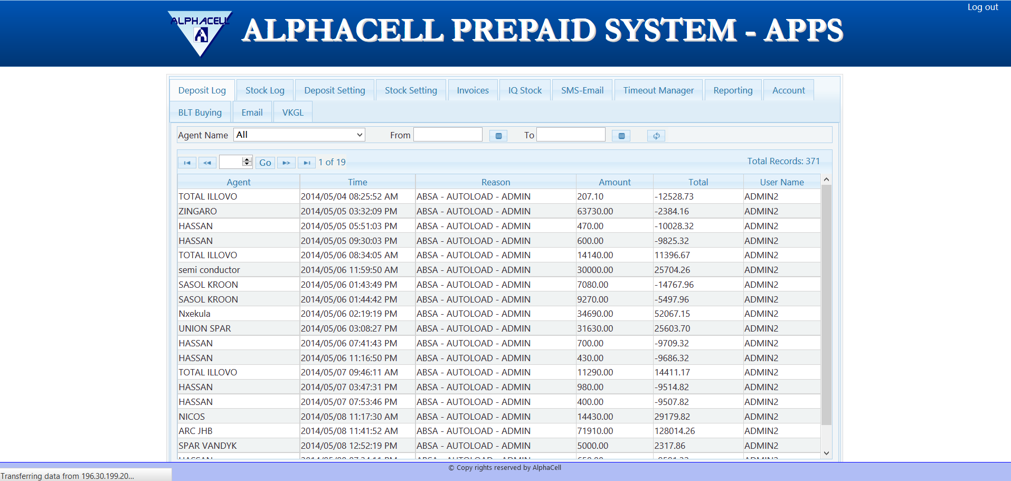Click the AlphaCell logo in the header
The height and width of the screenshot is (481, 1011).
pos(200,33)
